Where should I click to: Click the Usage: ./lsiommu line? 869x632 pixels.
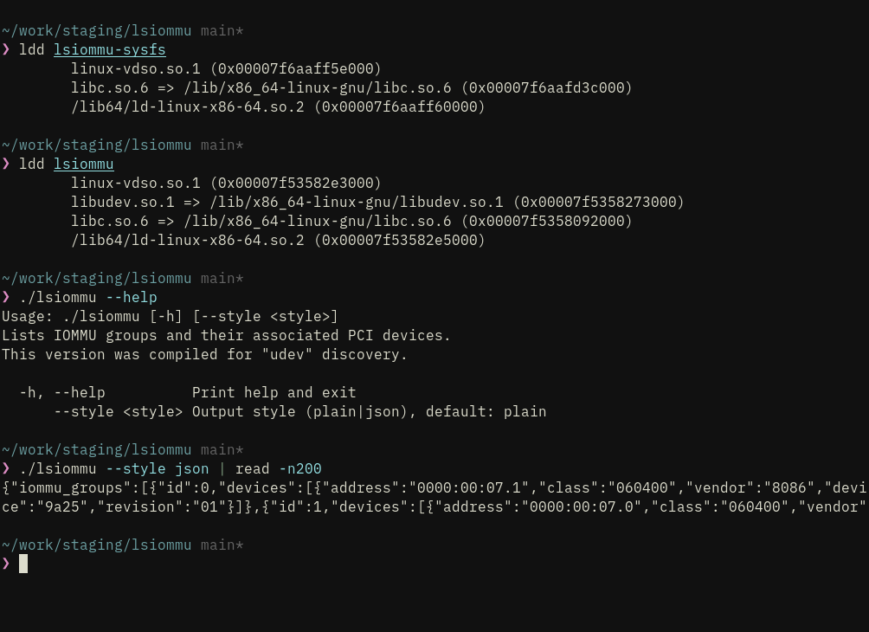click(170, 317)
